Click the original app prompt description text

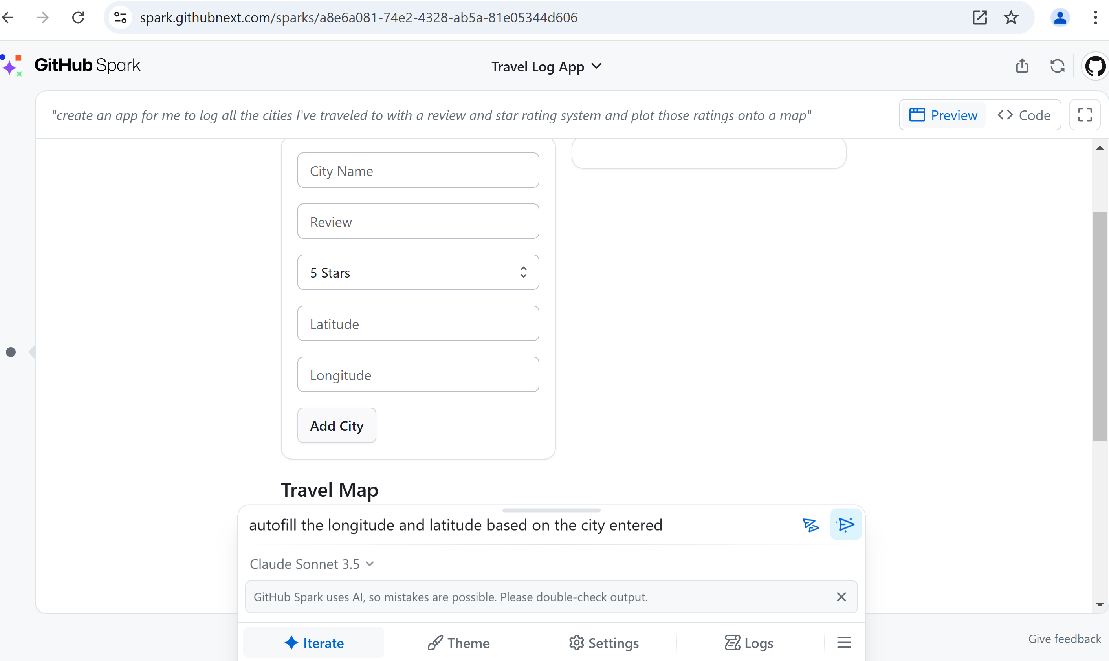point(432,115)
